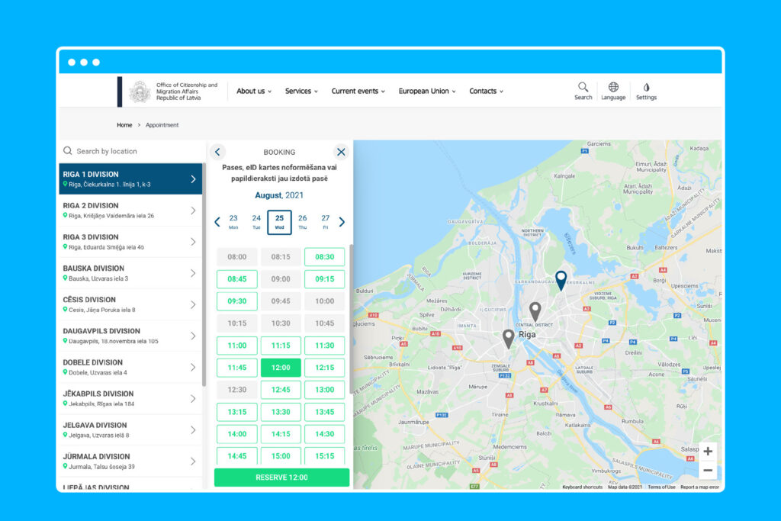Click the location list vertical scrollbar
Screen dimensions: 781x521
tap(204, 275)
